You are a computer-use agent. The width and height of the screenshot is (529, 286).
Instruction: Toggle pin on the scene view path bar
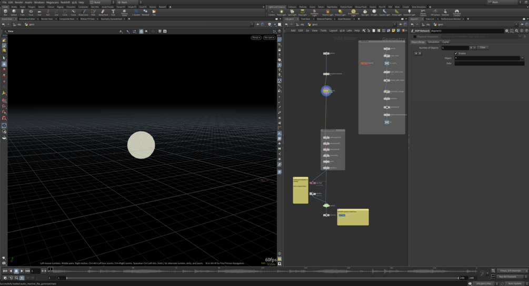click(x=258, y=24)
